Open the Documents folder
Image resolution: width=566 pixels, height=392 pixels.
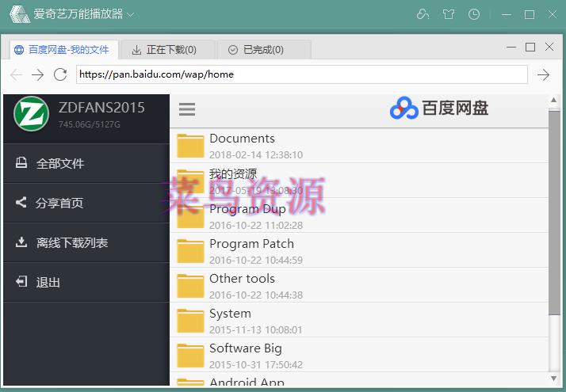click(359, 146)
